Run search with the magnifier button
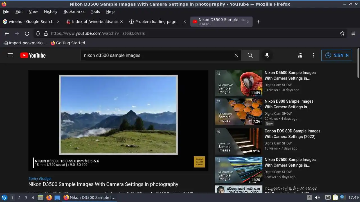The width and height of the screenshot is (360, 202). [250, 55]
